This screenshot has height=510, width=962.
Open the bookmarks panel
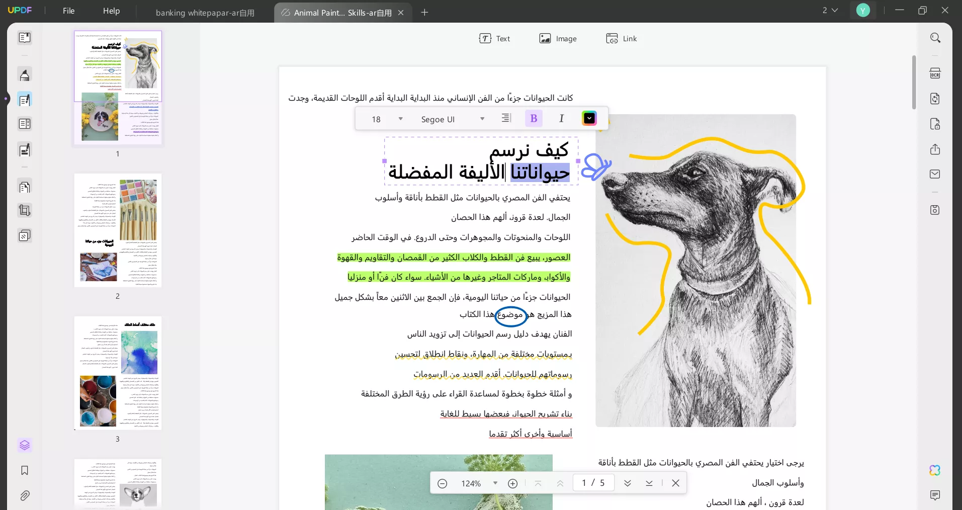tap(24, 471)
